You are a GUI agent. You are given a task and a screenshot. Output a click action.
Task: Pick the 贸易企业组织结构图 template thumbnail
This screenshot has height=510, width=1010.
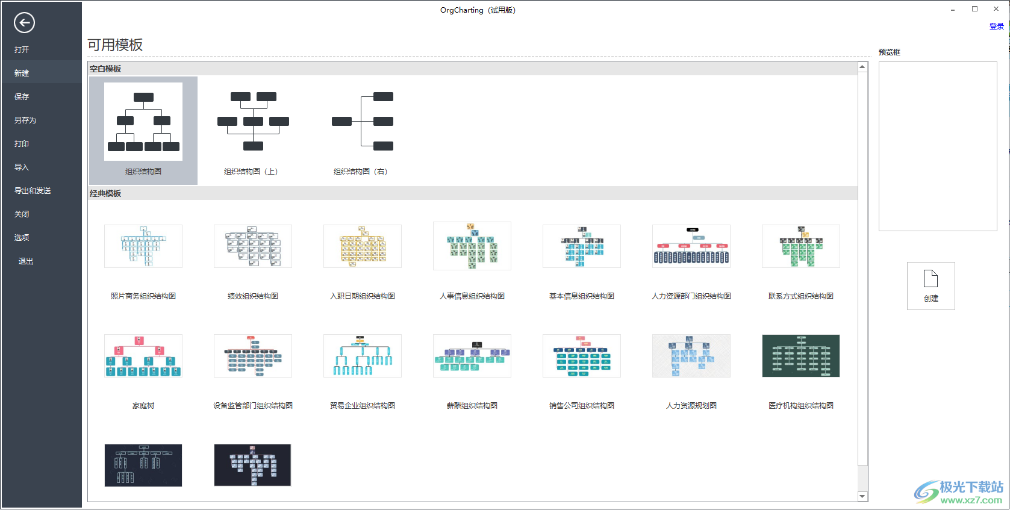click(363, 356)
